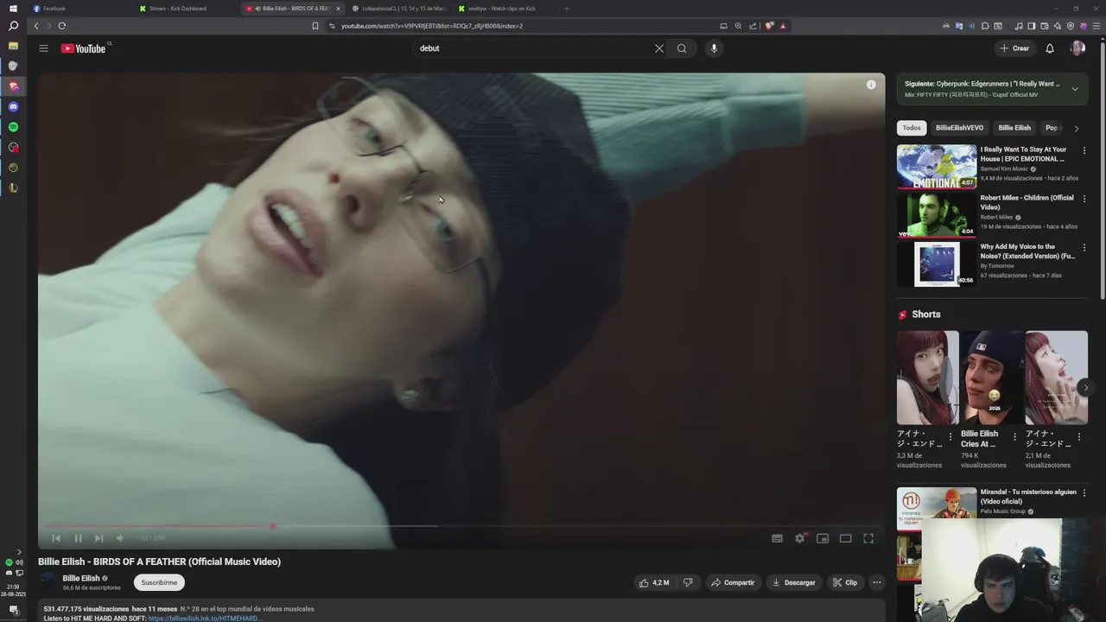1106x622 pixels.
Task: Download the video with Descargar
Action: [793, 582]
